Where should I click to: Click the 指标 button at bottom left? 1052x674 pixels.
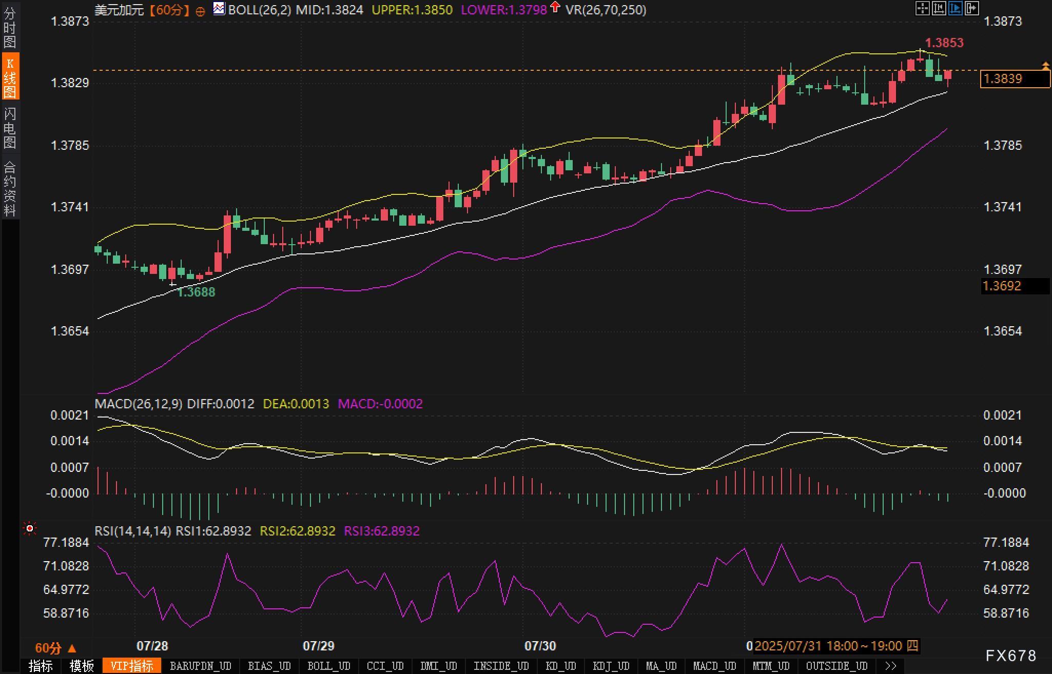[x=41, y=666]
